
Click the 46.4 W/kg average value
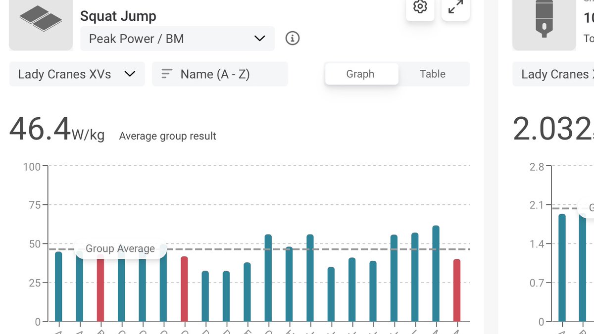click(56, 130)
